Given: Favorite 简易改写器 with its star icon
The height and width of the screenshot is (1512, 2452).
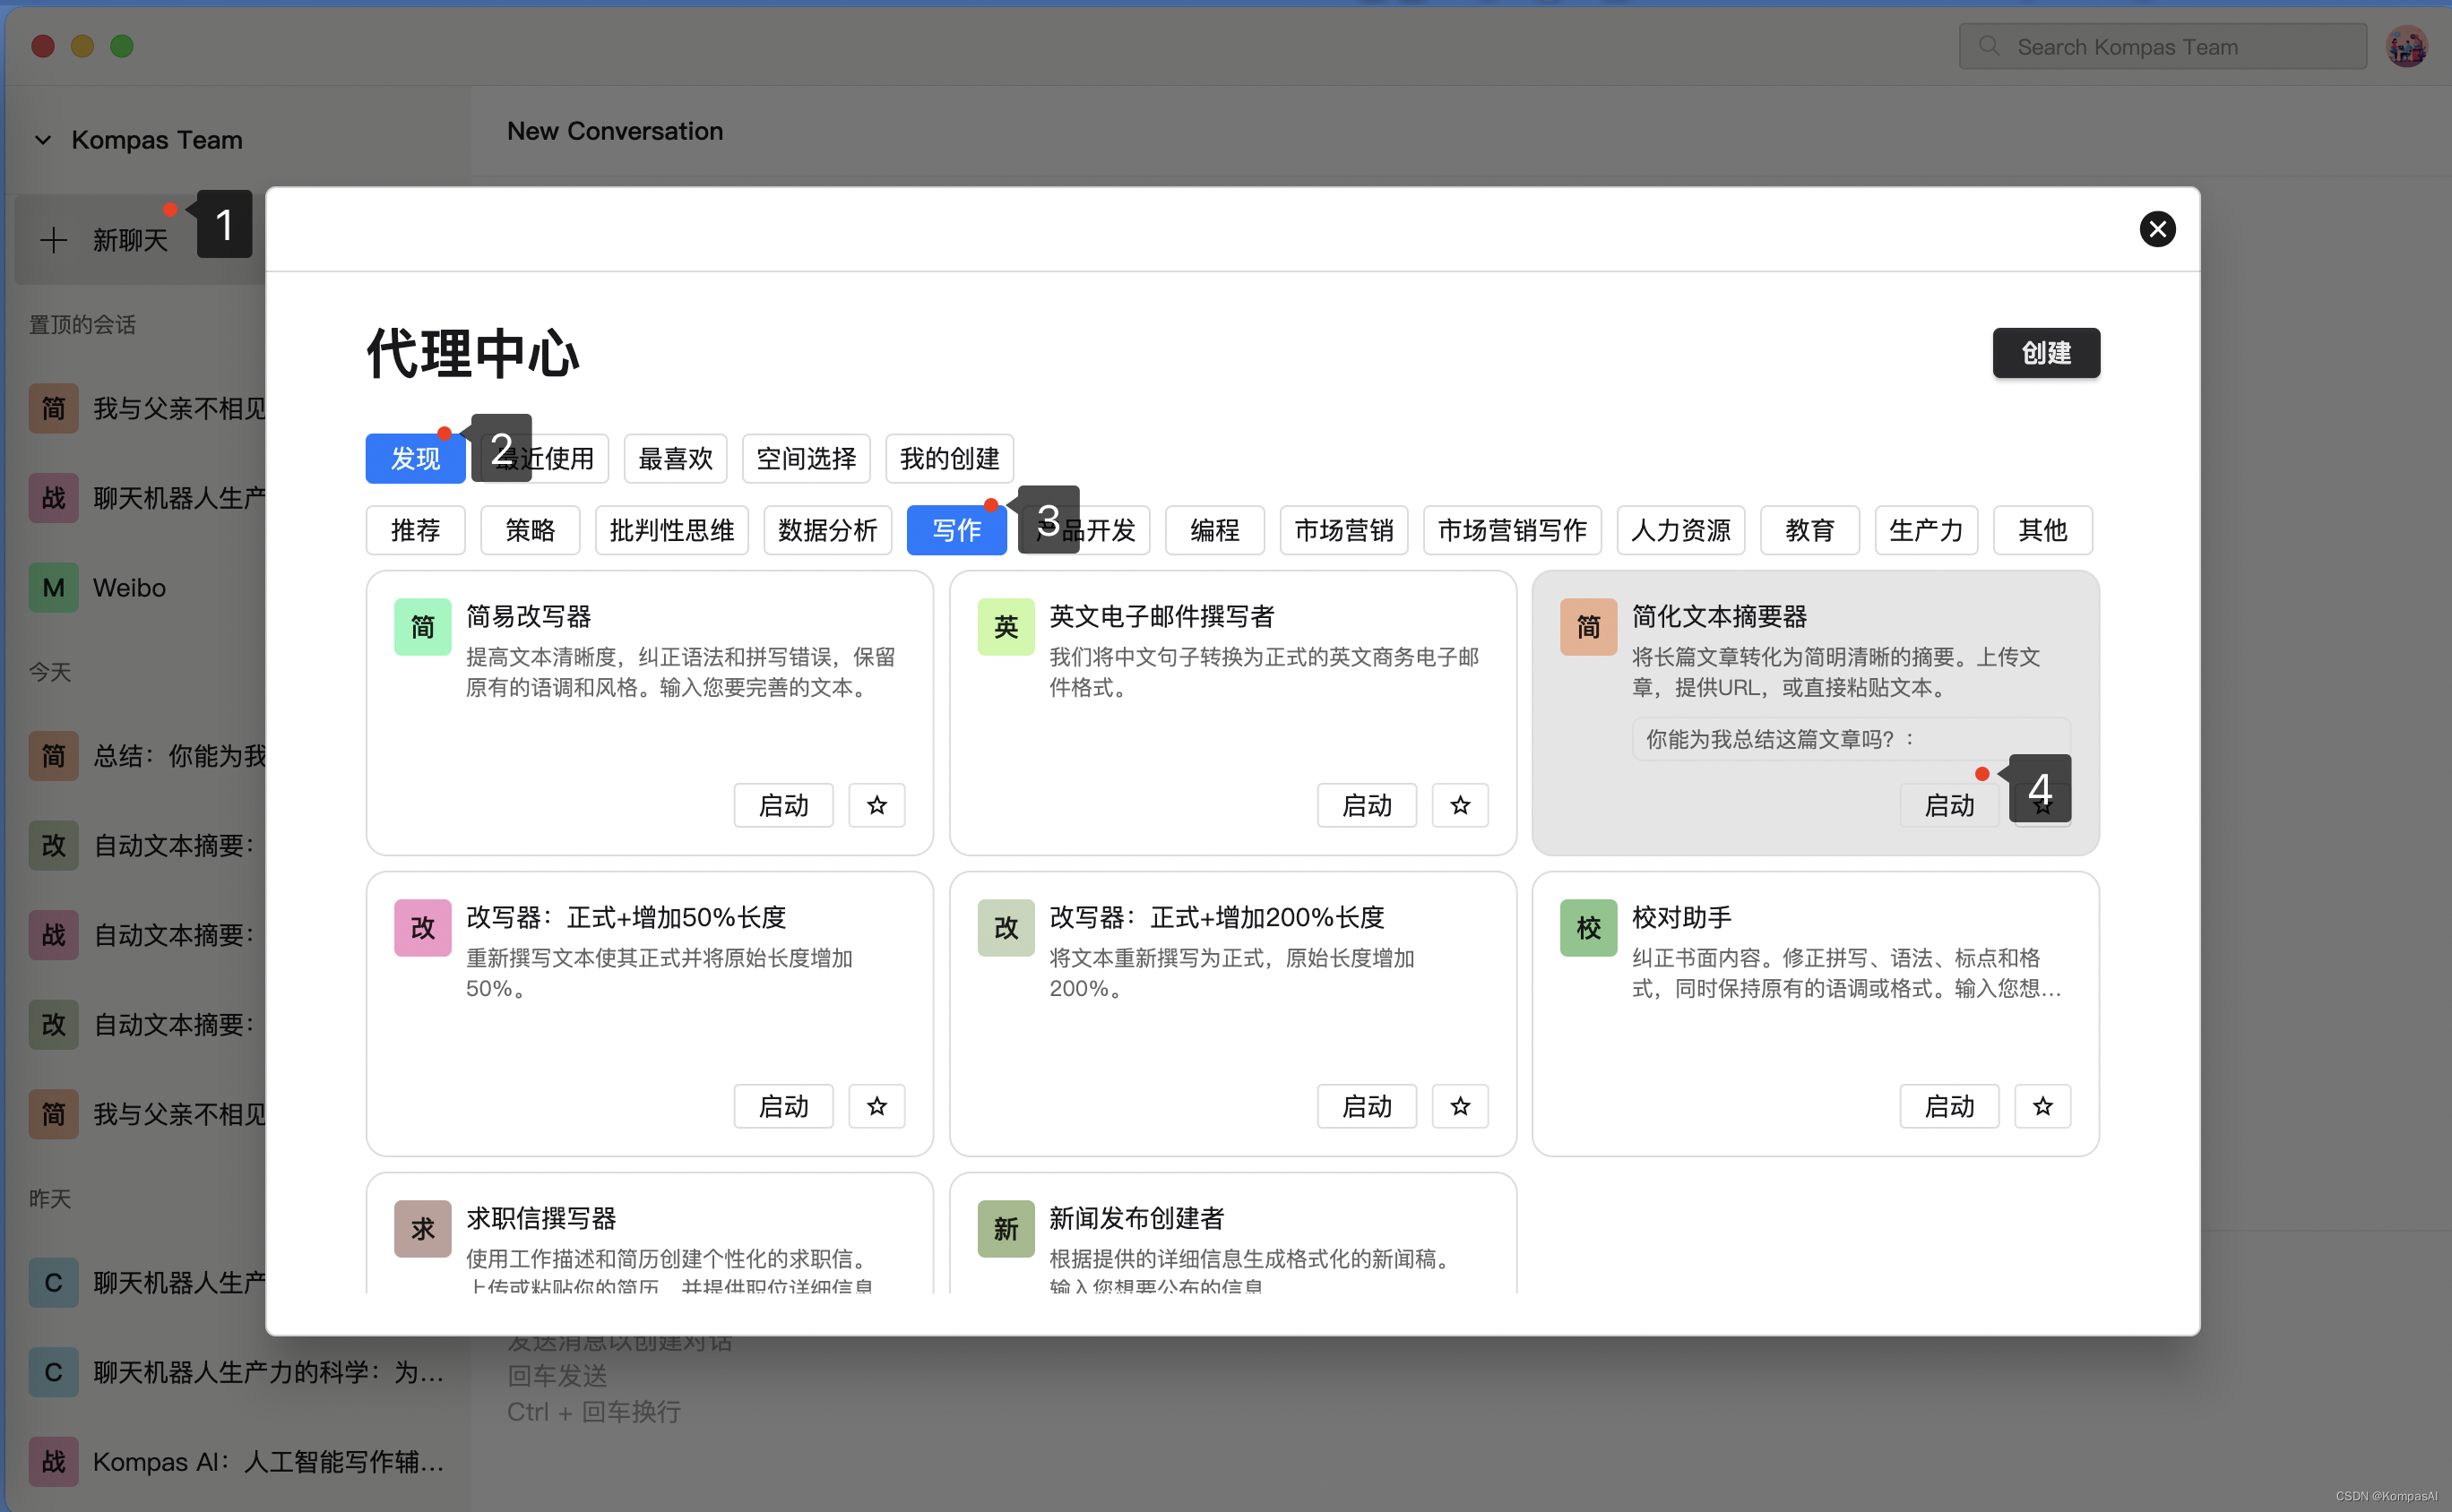Looking at the screenshot, I should click(x=876, y=805).
